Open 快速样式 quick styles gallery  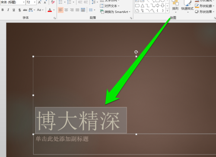[187, 6]
